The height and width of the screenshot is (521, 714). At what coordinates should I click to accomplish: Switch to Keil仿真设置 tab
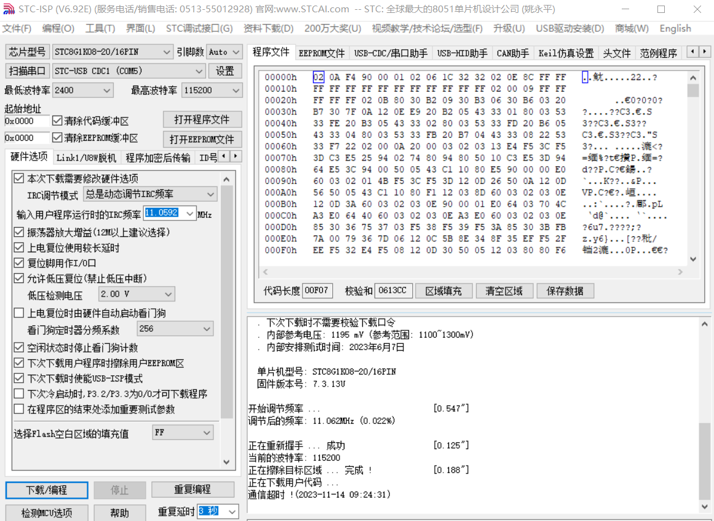tap(566, 54)
